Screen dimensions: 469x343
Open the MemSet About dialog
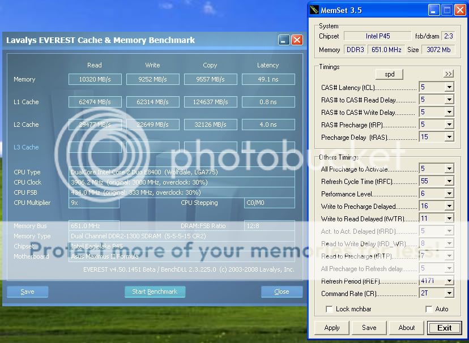pos(407,328)
